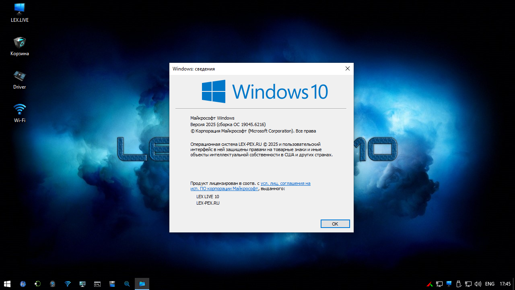The height and width of the screenshot is (290, 515).
Task: Click the magnifier search icon on taskbar
Action: pyautogui.click(x=127, y=284)
